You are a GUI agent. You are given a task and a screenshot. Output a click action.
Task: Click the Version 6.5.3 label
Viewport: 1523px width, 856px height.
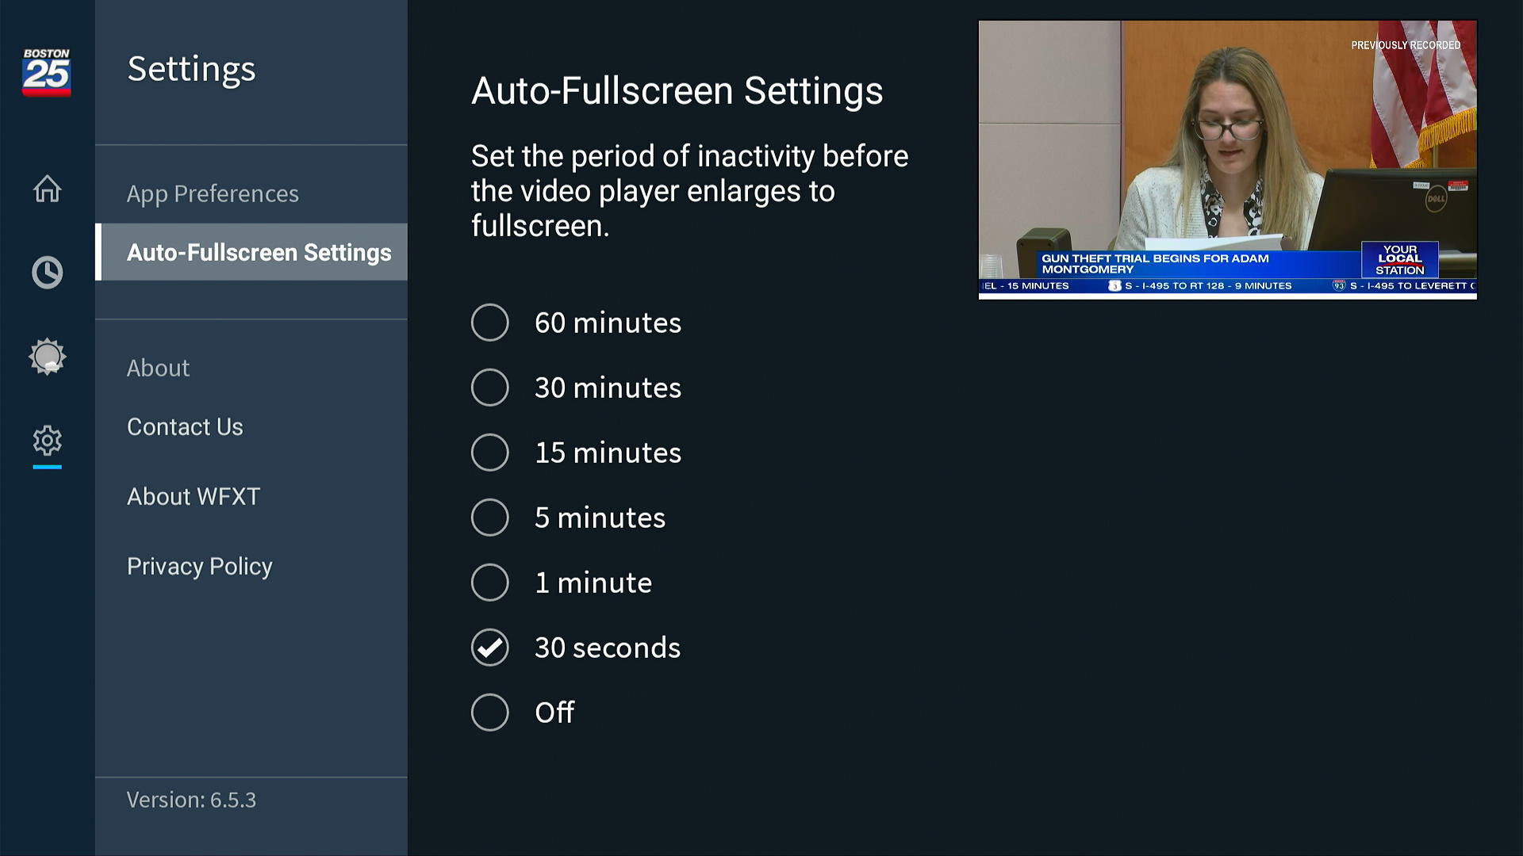(191, 800)
